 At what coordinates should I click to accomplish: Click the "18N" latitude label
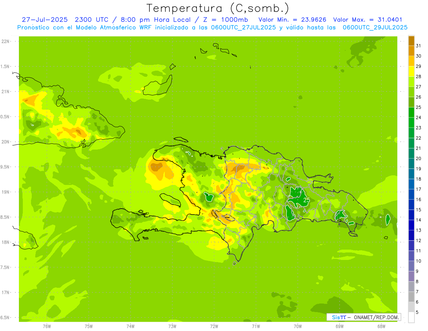(5, 242)
